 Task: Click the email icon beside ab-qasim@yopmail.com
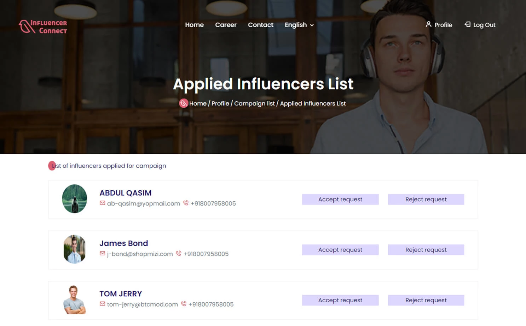click(102, 203)
